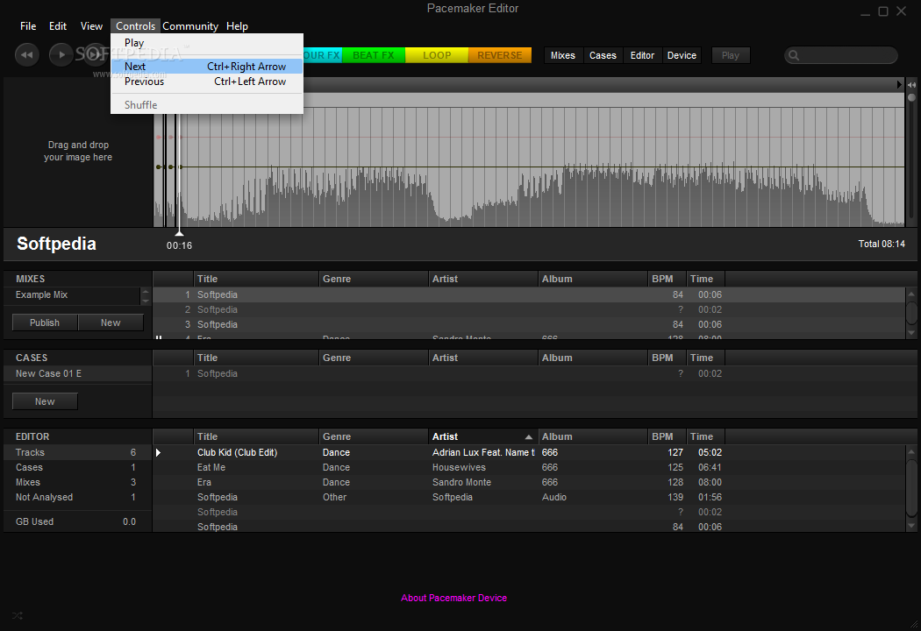Switch to the Editor view tab
This screenshot has height=631, width=921.
(x=642, y=55)
